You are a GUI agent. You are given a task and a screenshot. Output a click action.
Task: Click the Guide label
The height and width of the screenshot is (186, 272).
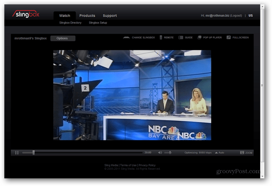point(189,37)
